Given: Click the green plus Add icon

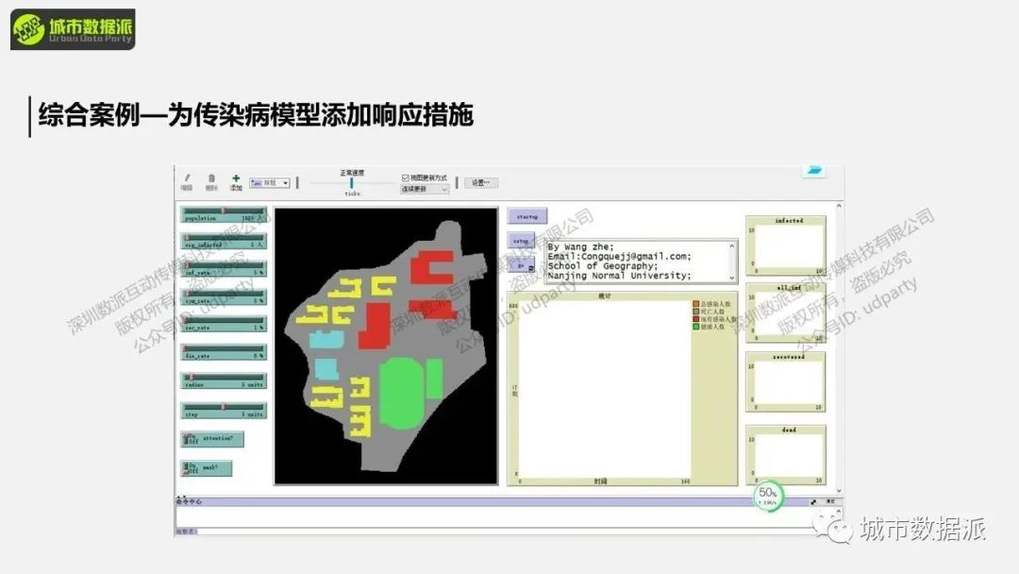Looking at the screenshot, I should pos(236,178).
